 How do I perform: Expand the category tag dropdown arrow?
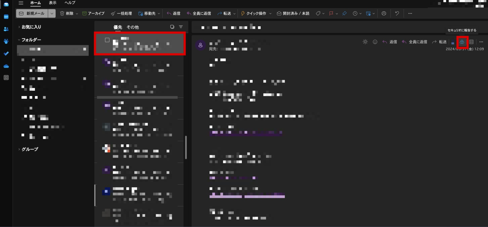(323, 14)
